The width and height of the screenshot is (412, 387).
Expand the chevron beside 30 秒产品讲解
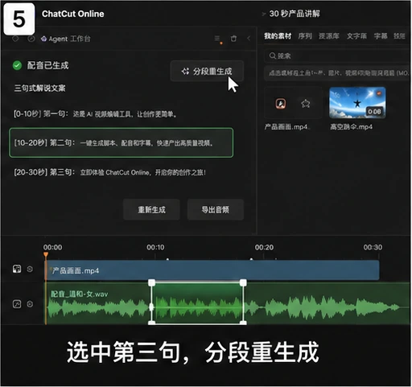click(x=264, y=14)
